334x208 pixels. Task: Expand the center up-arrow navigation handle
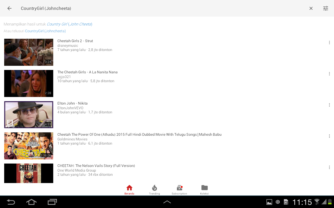[167, 202]
